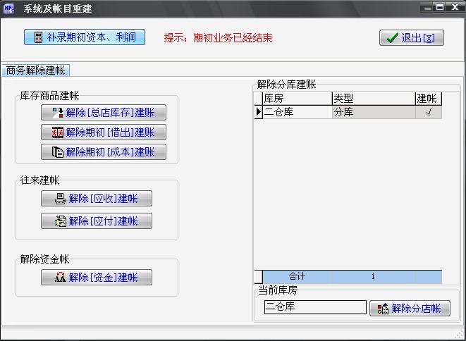Click 解除[应付]建帐 button
466x341 pixels.
tap(97, 221)
